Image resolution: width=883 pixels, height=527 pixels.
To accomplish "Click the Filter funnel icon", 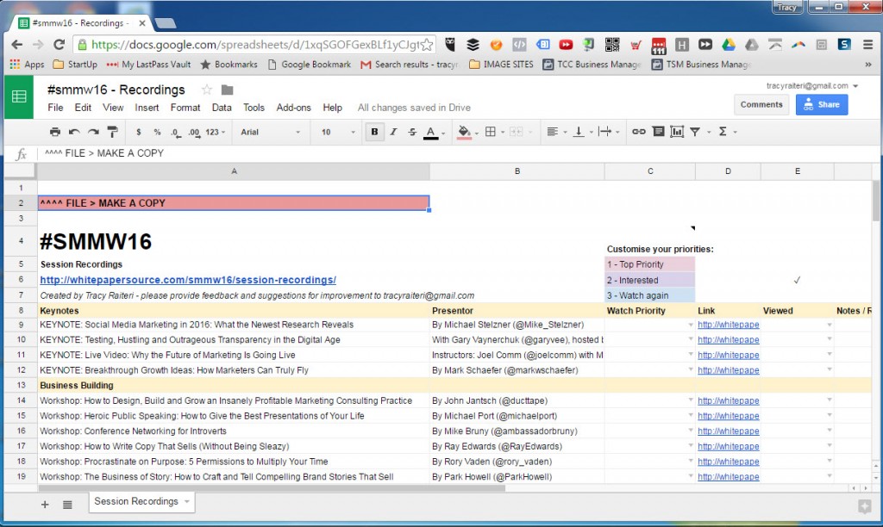I will [696, 132].
